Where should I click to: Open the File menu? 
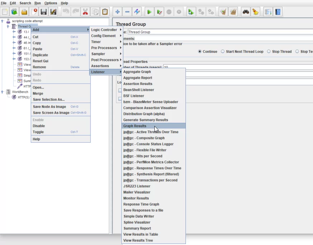coord(4,3)
